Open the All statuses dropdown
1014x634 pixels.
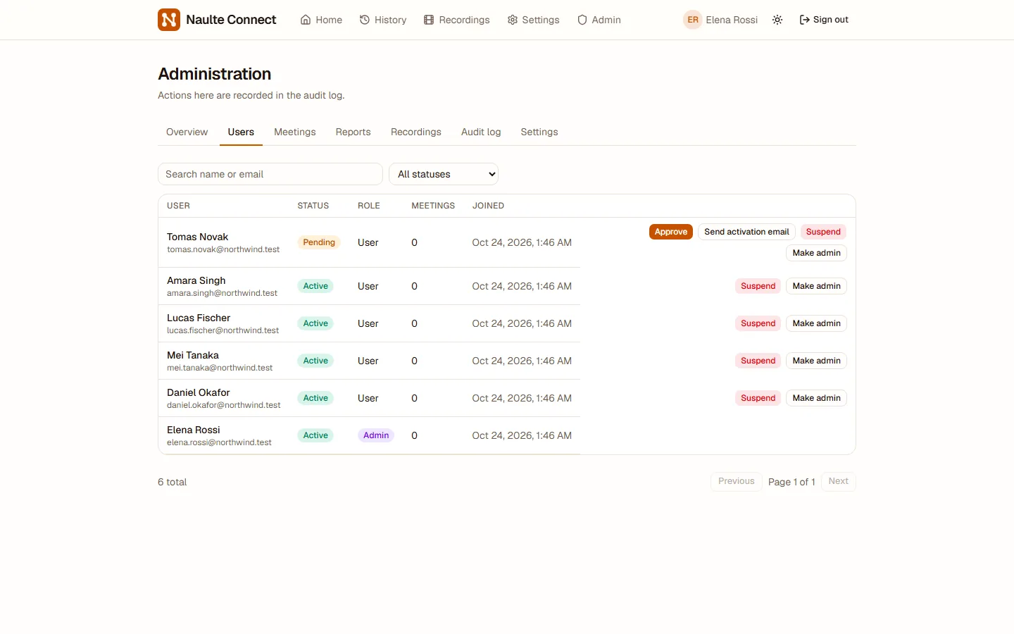coord(444,174)
